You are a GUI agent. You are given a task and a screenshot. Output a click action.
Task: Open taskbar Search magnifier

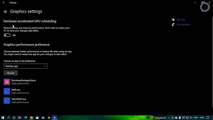pyautogui.click(x=8, y=118)
